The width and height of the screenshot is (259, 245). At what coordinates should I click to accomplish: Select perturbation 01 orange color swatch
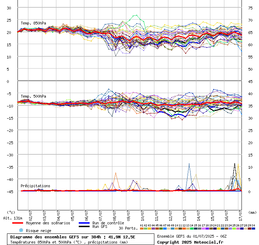click(142, 229)
